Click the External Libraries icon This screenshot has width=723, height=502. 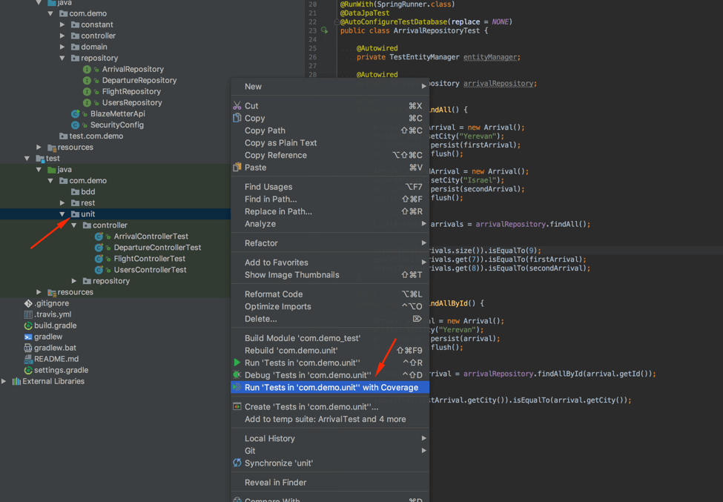(16, 381)
